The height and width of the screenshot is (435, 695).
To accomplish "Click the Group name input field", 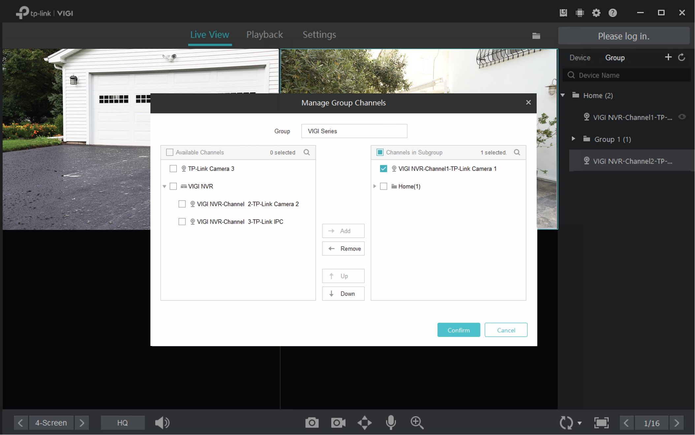I will pyautogui.click(x=354, y=131).
